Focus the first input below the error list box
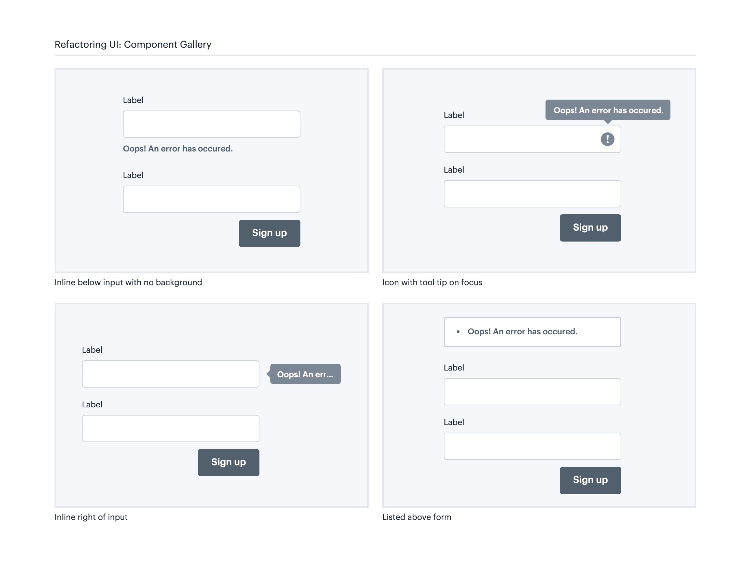The height and width of the screenshot is (580, 751). pos(532,391)
